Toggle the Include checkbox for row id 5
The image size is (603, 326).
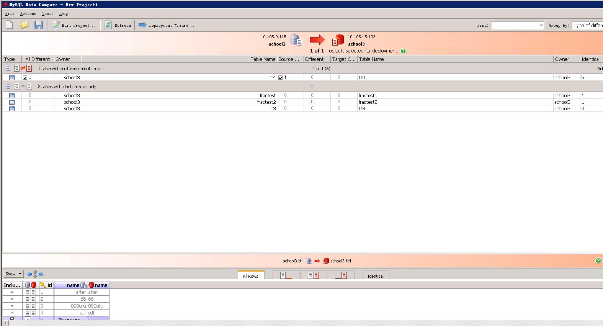tap(12, 319)
